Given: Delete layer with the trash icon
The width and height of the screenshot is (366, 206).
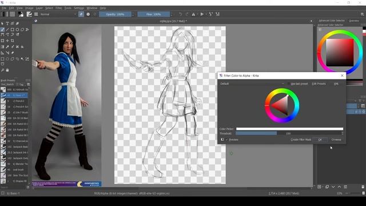Looking at the screenshot, I should 363,187.
